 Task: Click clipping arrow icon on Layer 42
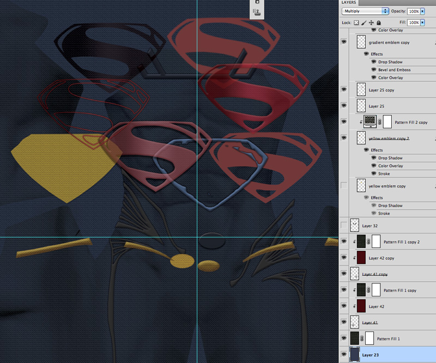click(354, 306)
